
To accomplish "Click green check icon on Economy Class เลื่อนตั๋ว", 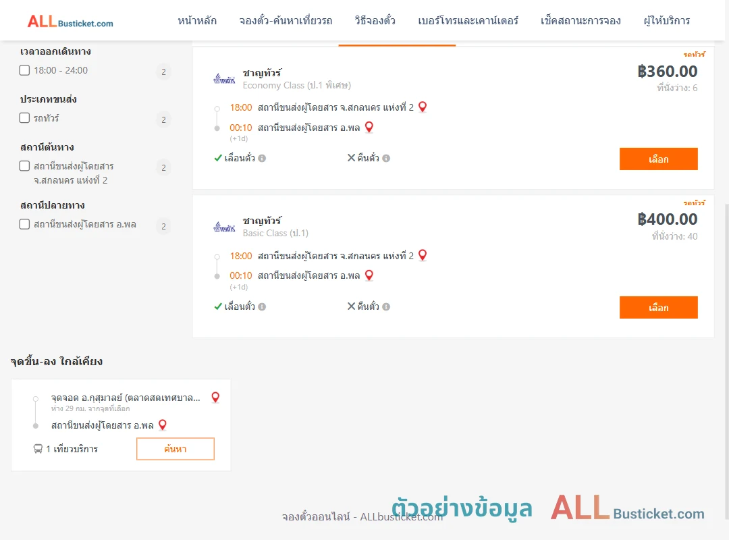I will coord(217,158).
